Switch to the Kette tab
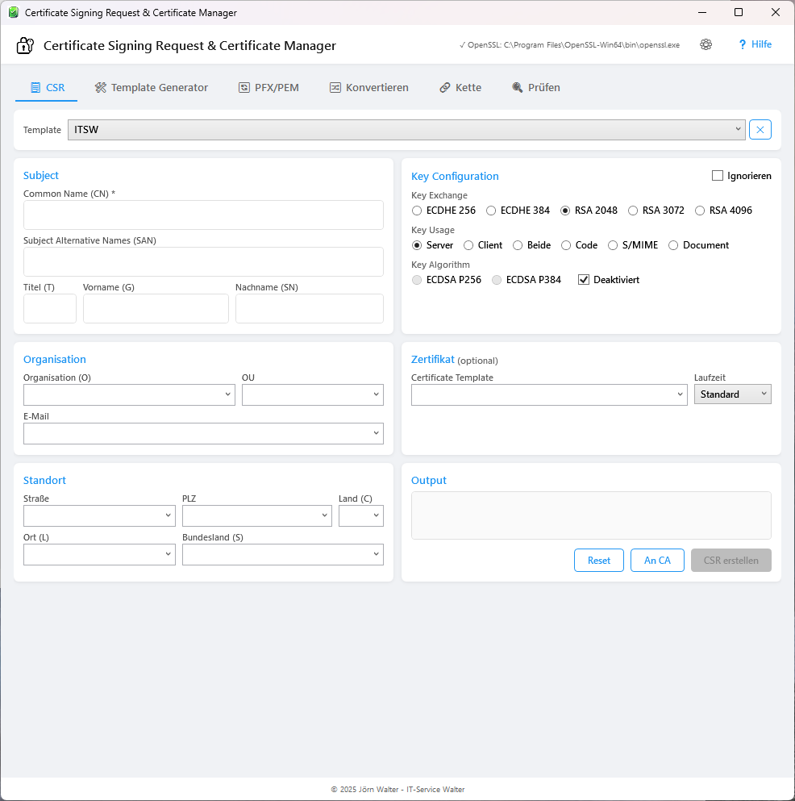The image size is (795, 801). (460, 86)
